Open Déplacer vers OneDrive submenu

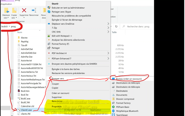click(x=63, y=24)
